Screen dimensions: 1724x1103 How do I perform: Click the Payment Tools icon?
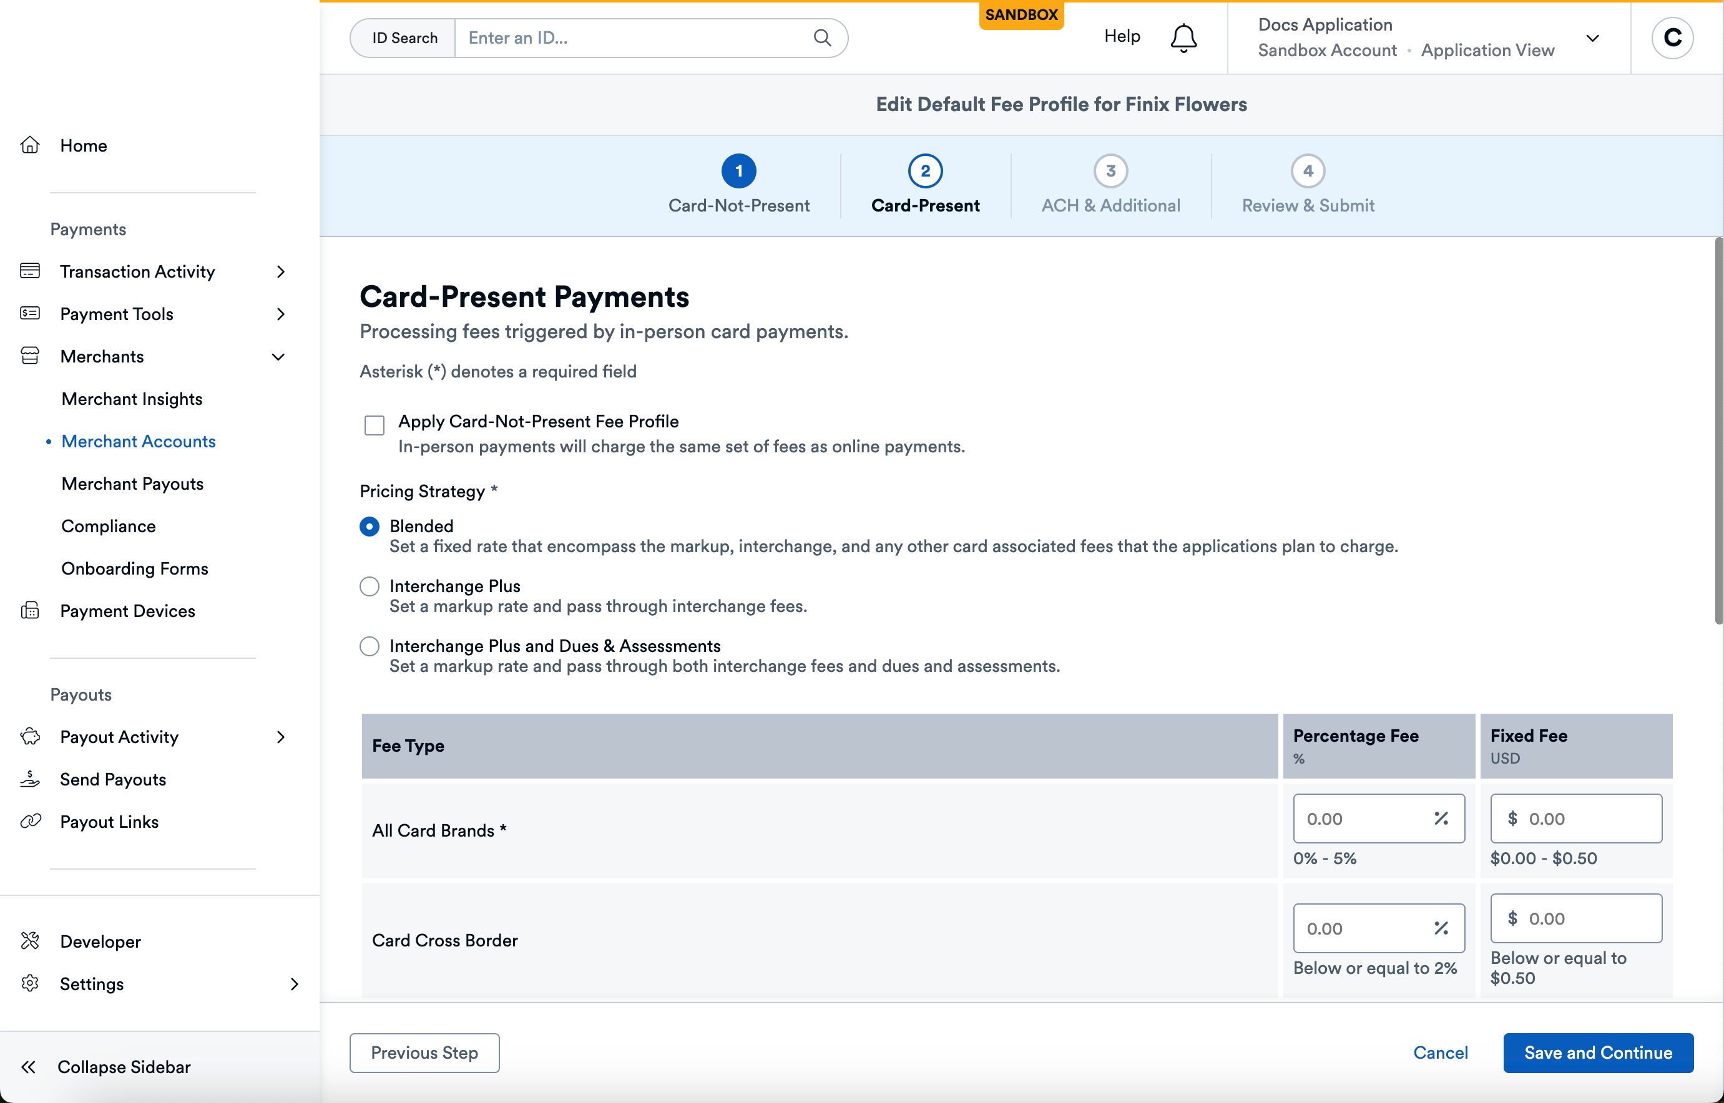tap(30, 314)
